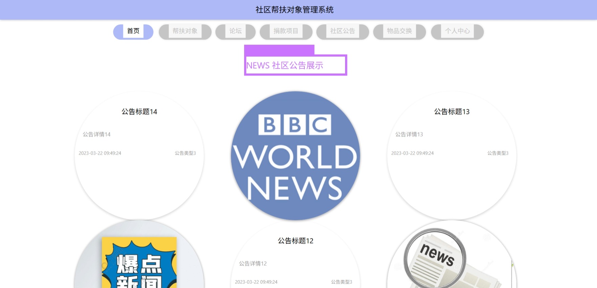
Task: Click the 公告详情12 description text
Action: click(253, 264)
